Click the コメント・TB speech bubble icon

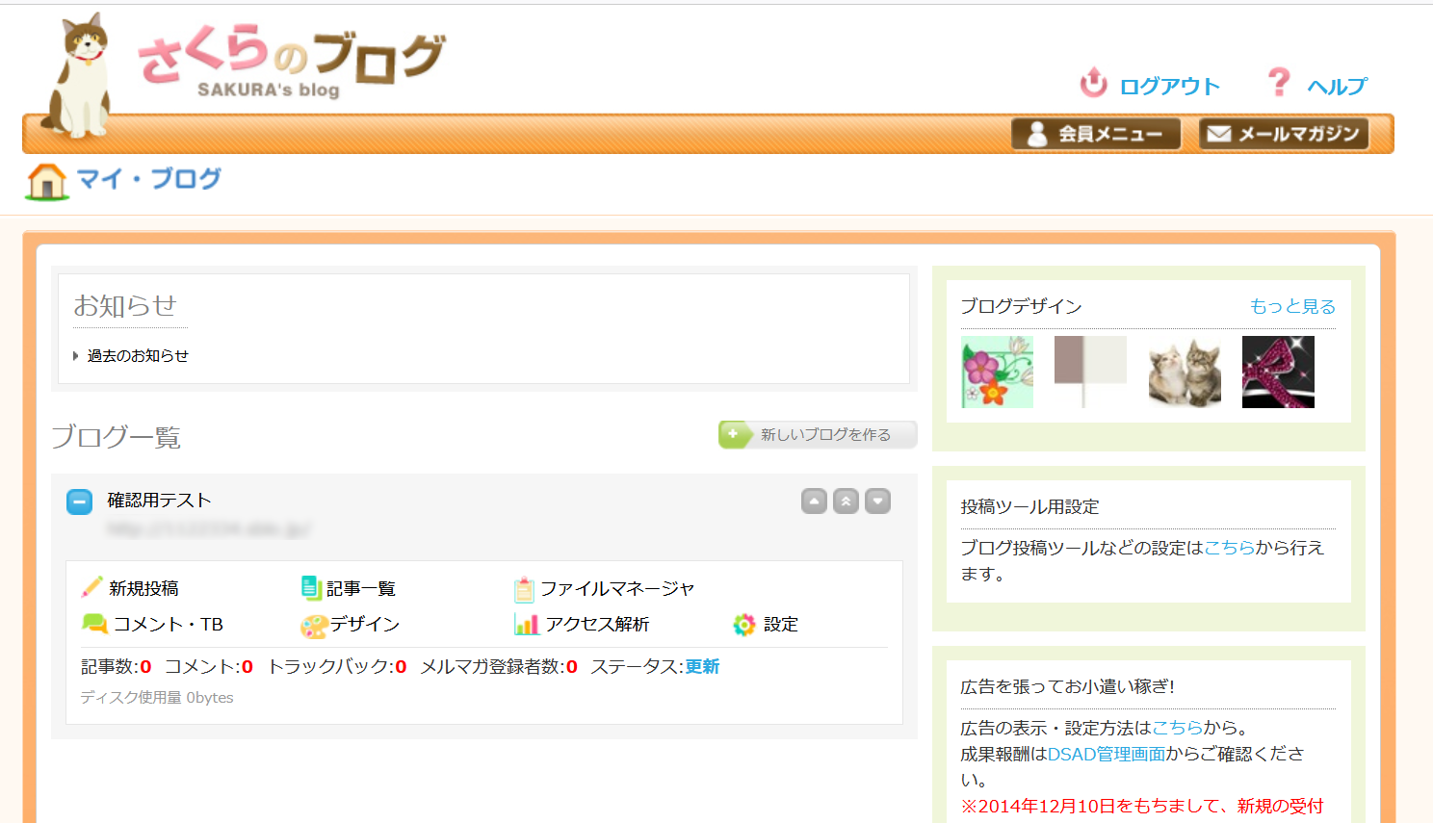click(94, 624)
